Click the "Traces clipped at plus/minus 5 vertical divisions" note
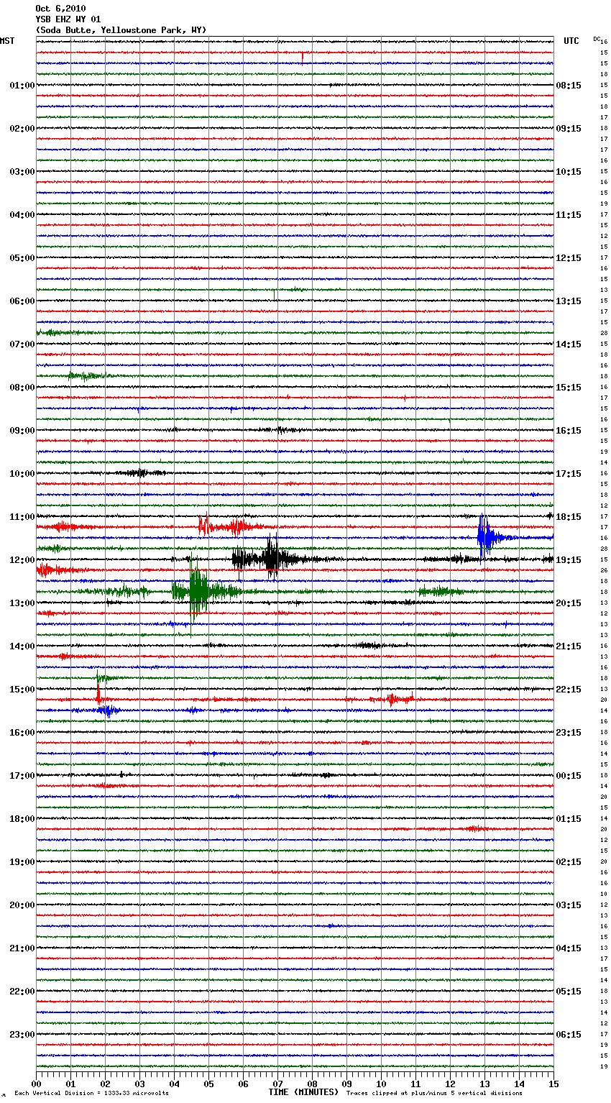The height and width of the screenshot is (1103, 611). [x=434, y=1094]
